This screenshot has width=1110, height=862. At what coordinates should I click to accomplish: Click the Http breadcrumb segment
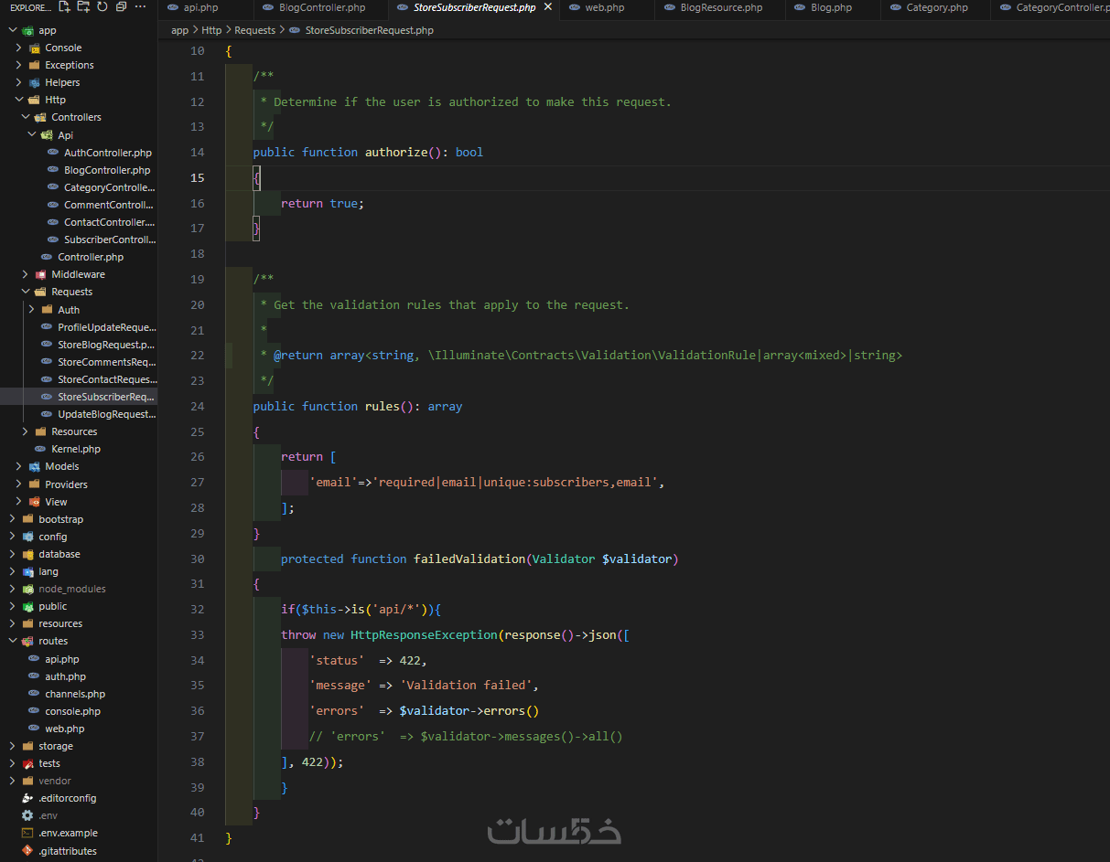(x=211, y=30)
